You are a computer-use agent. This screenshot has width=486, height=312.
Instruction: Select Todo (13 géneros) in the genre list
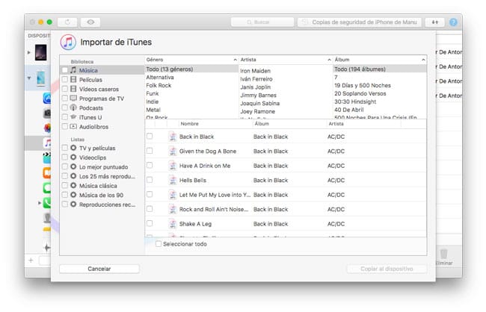191,69
